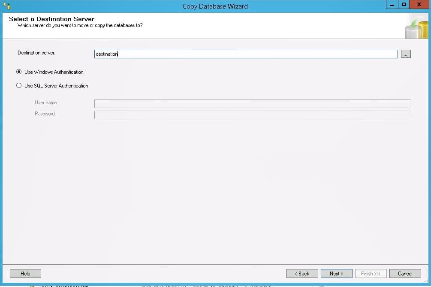This screenshot has height=287, width=431.
Task: Click the 'Password:' label
Action: (45, 114)
